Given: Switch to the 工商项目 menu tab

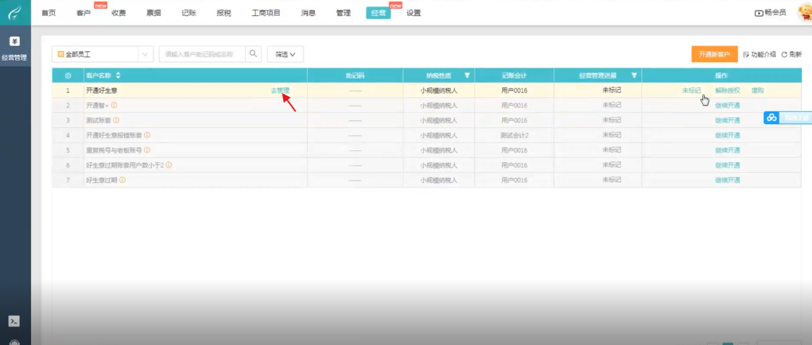Looking at the screenshot, I should [x=266, y=13].
